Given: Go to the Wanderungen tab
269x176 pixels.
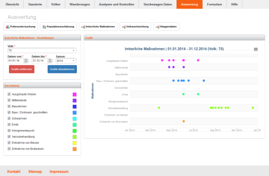Looking at the screenshot, I should pos(80,4).
